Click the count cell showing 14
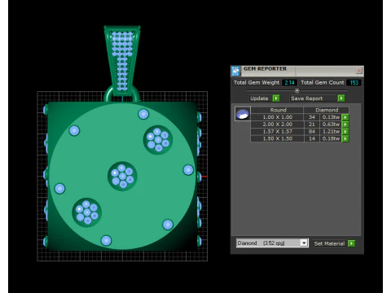The width and height of the screenshot is (391, 293). click(311, 138)
